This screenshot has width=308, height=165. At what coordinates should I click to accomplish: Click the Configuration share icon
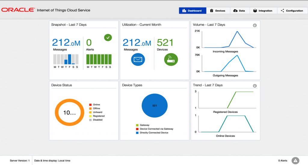(x=282, y=11)
